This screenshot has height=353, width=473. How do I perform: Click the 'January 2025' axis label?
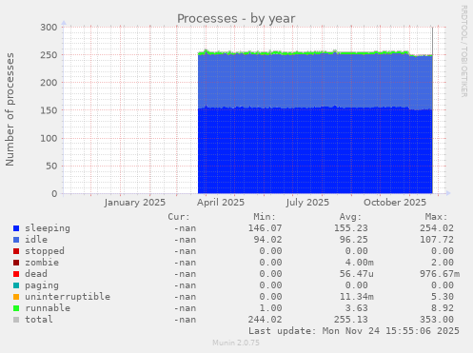(x=135, y=203)
